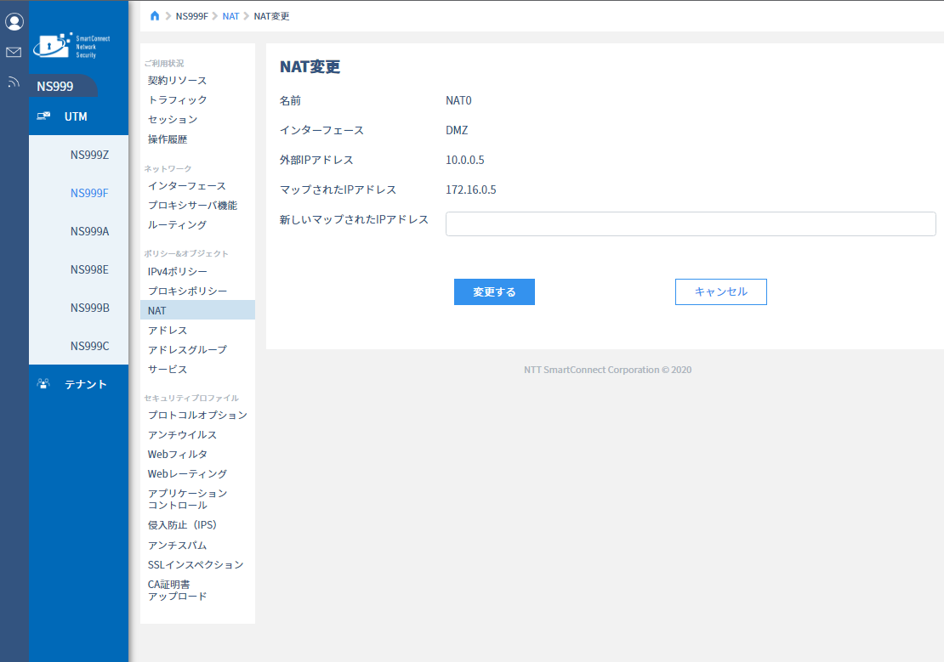Open プロトコルオプション page
Image resolution: width=944 pixels, height=662 pixels.
coord(197,416)
